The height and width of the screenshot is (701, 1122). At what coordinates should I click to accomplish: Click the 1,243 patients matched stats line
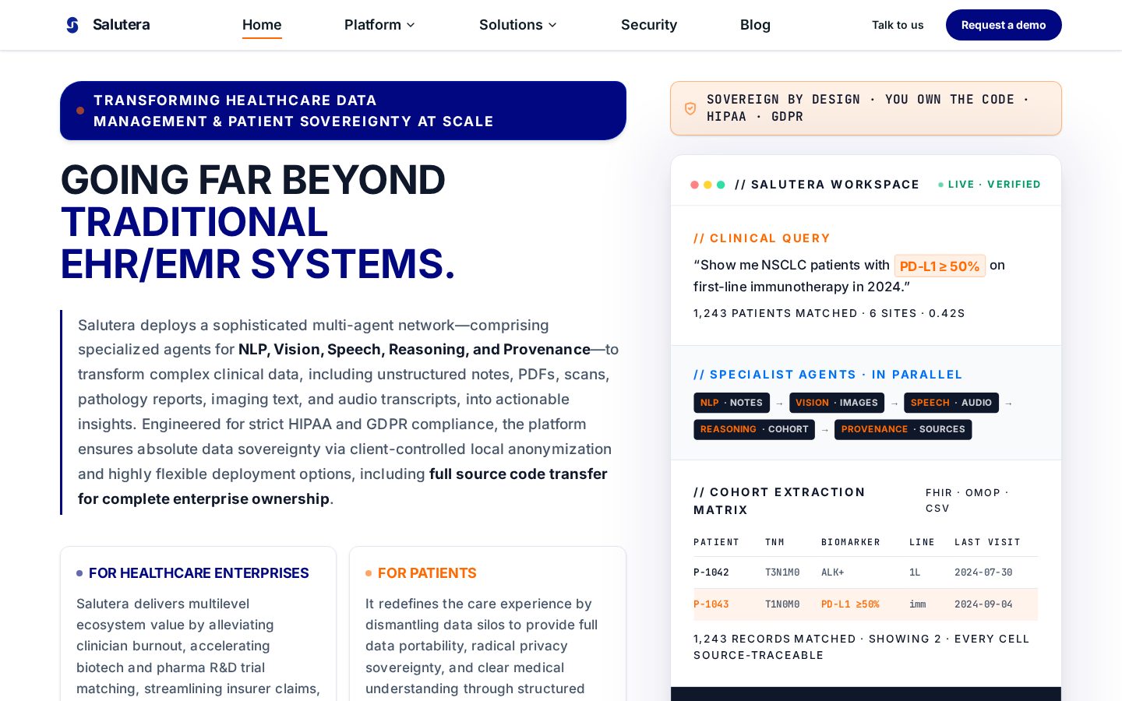click(829, 313)
